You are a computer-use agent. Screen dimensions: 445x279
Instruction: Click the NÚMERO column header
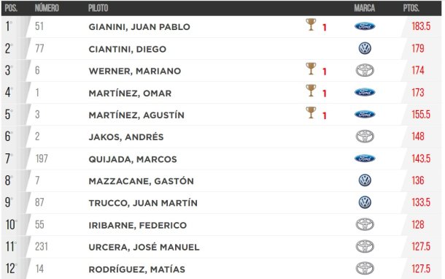coord(47,8)
